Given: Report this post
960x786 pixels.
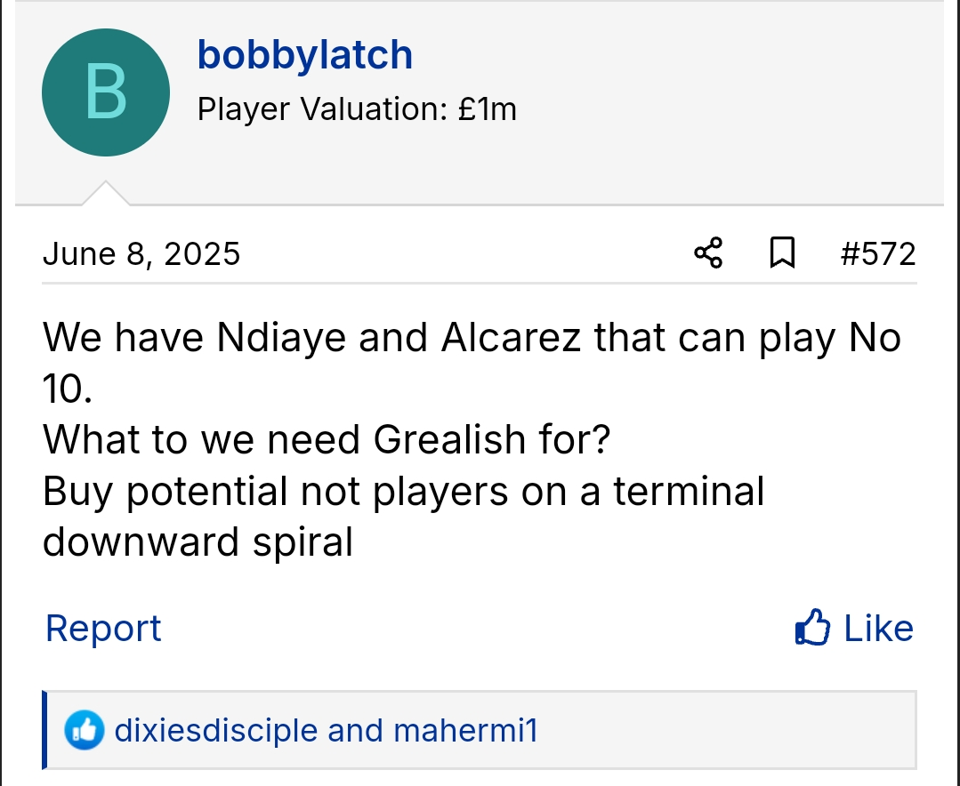Looking at the screenshot, I should [x=103, y=629].
